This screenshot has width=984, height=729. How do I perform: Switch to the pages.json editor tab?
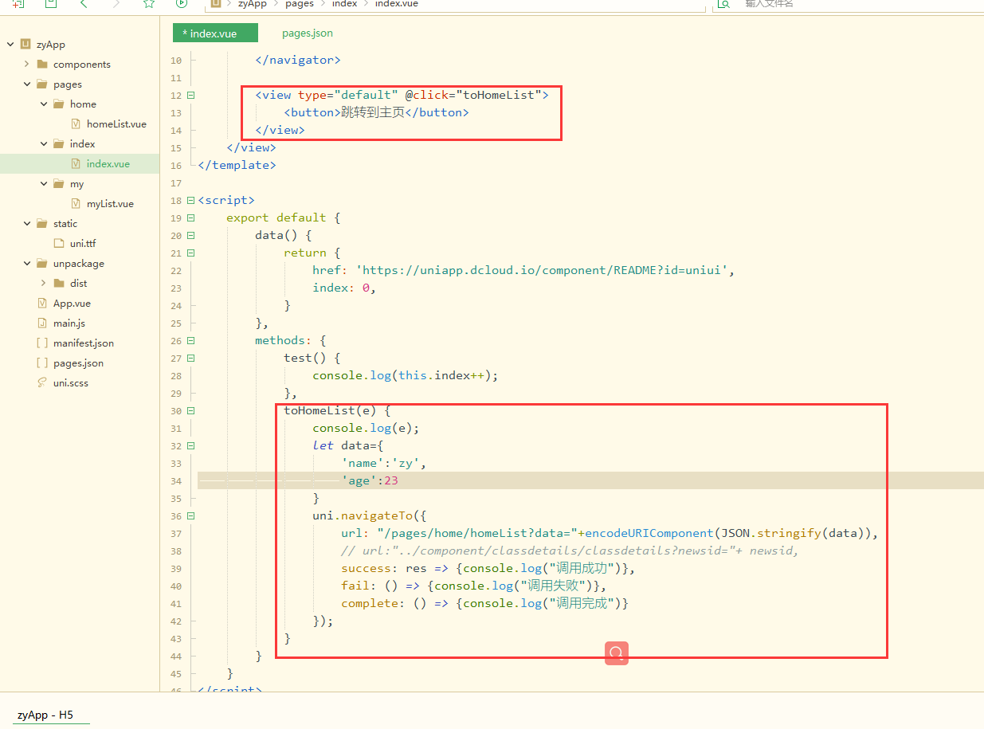308,33
